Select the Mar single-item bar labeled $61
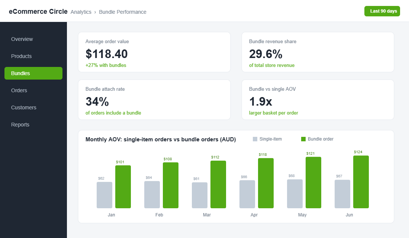Screen dimensions: 409x238 [200, 196]
